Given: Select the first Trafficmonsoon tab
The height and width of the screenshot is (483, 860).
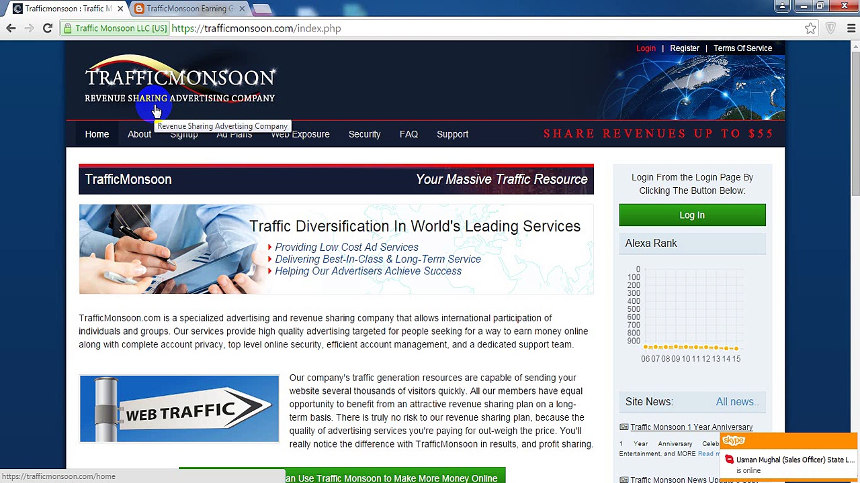Looking at the screenshot, I should tap(67, 9).
